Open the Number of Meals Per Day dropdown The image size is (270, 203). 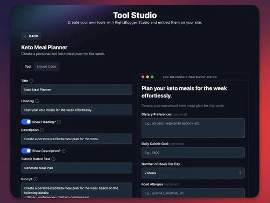[193, 173]
